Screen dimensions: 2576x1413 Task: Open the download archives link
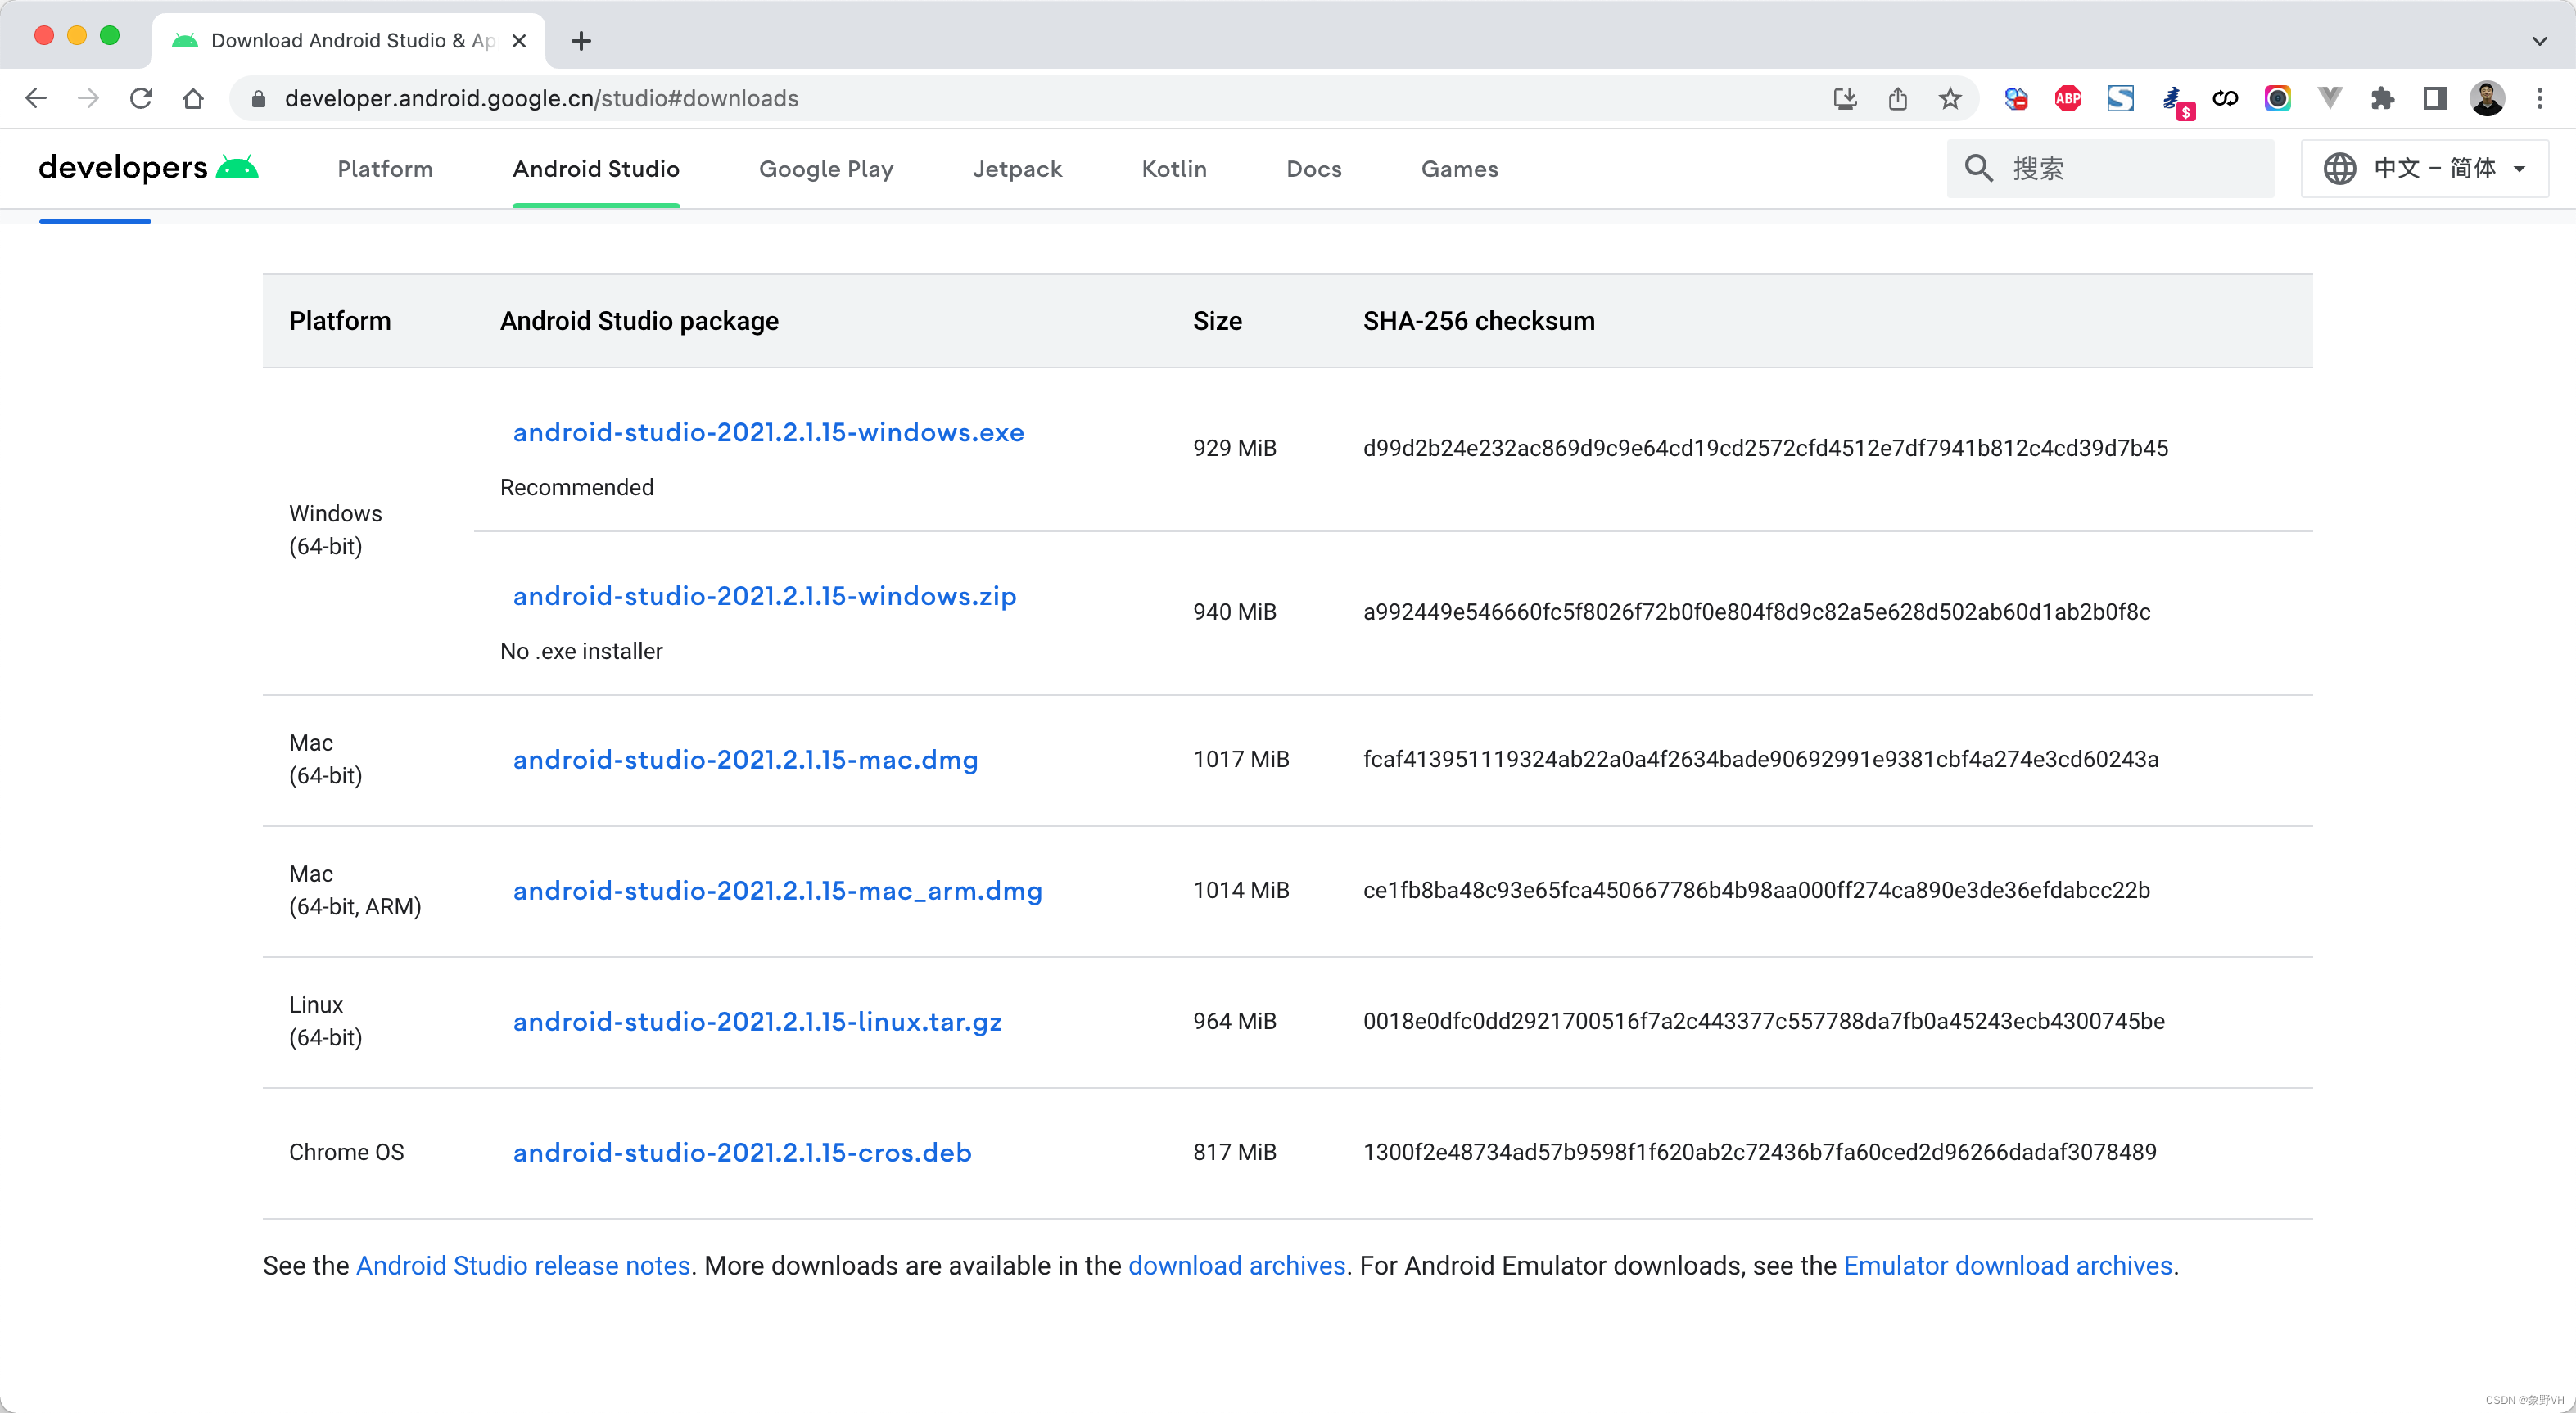click(1237, 1266)
